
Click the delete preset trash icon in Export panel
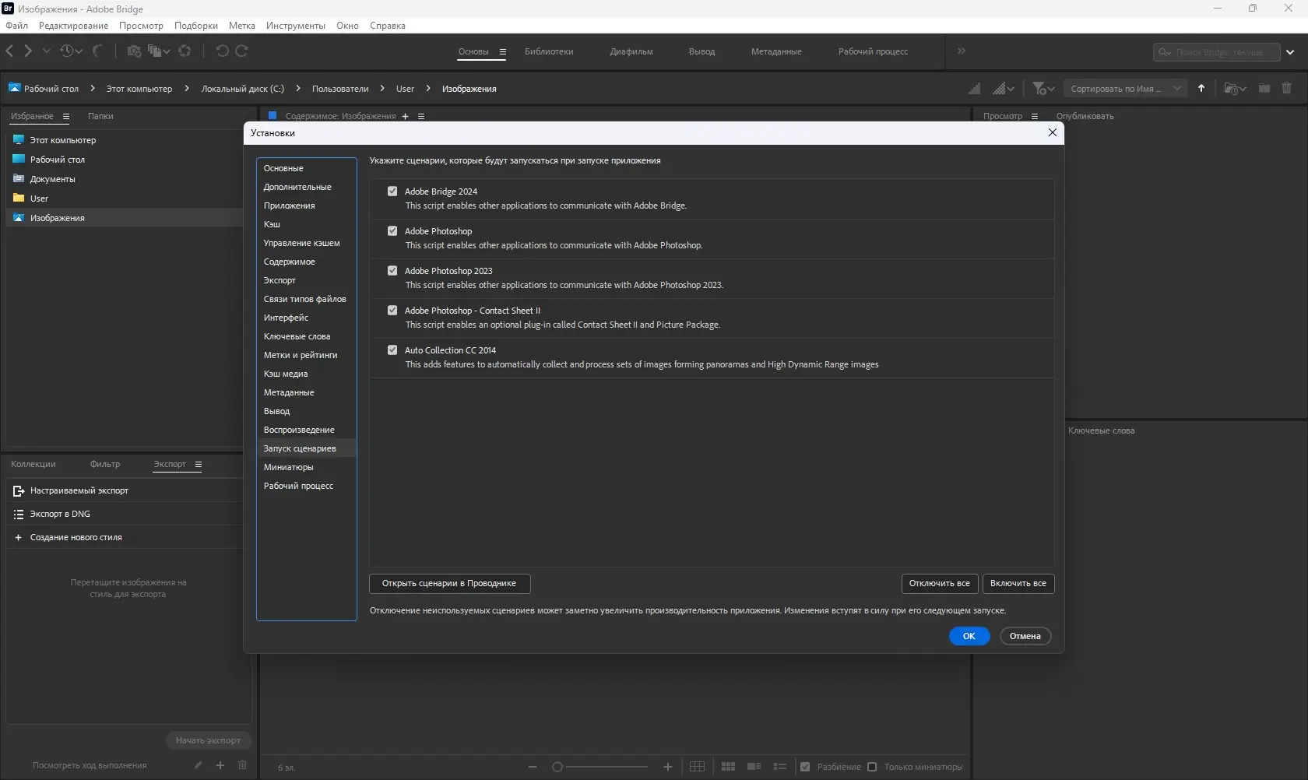click(x=242, y=765)
